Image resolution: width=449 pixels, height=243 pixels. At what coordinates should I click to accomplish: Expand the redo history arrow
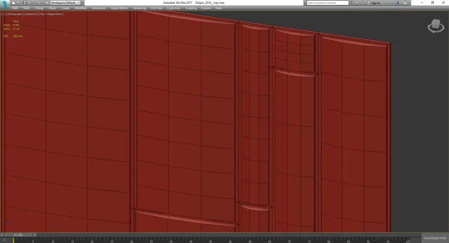pos(43,3)
